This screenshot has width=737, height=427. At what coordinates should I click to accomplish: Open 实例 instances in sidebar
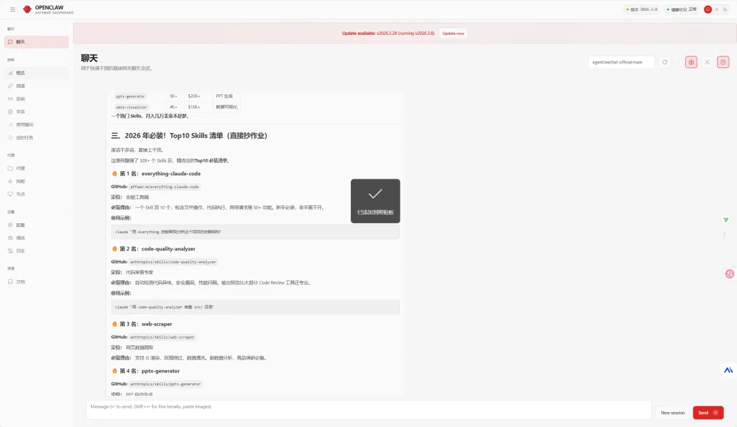click(37, 99)
